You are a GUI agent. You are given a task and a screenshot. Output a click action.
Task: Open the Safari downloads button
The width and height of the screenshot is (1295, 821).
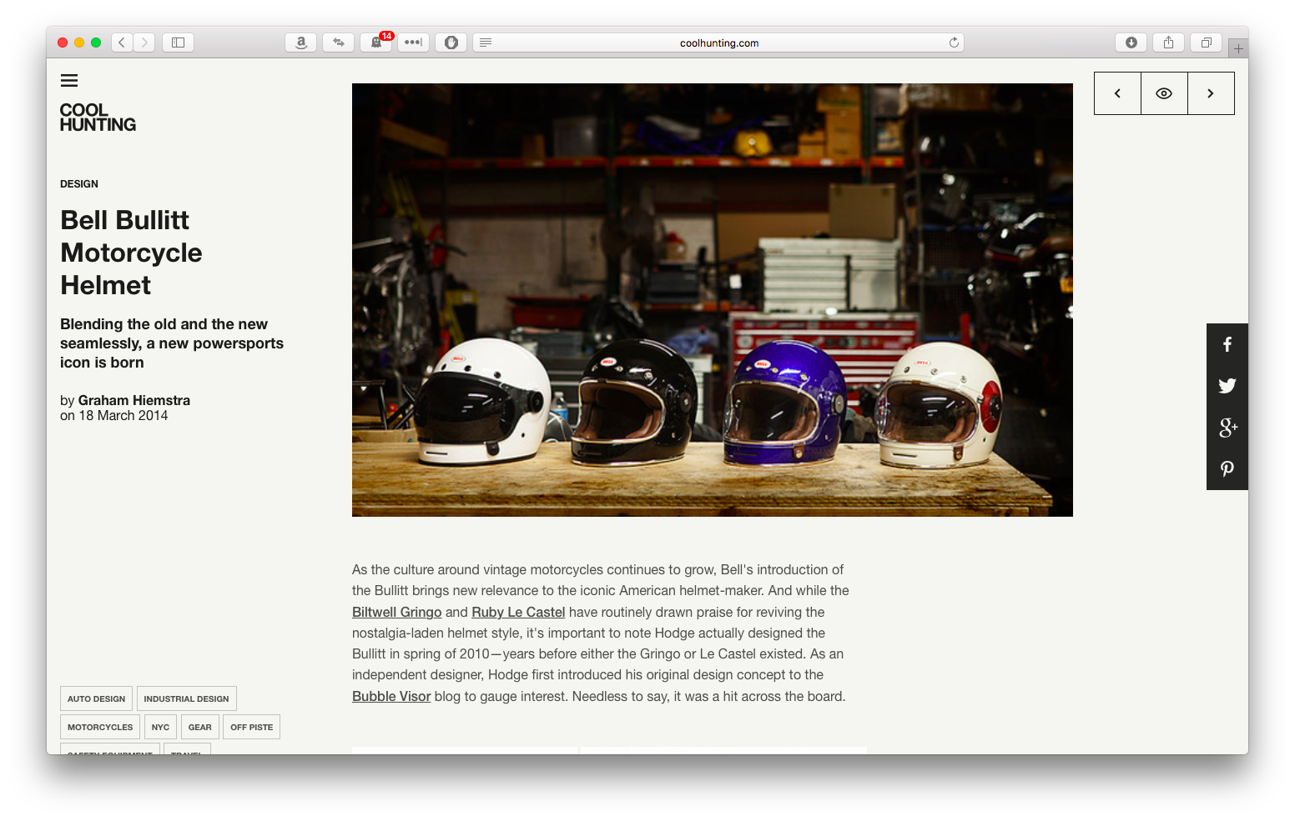click(1131, 43)
